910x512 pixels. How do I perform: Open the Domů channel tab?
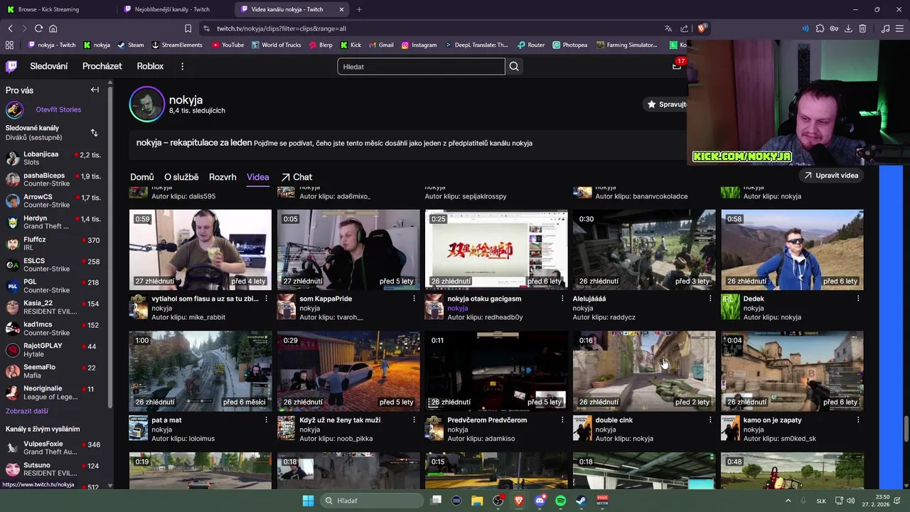point(141,177)
